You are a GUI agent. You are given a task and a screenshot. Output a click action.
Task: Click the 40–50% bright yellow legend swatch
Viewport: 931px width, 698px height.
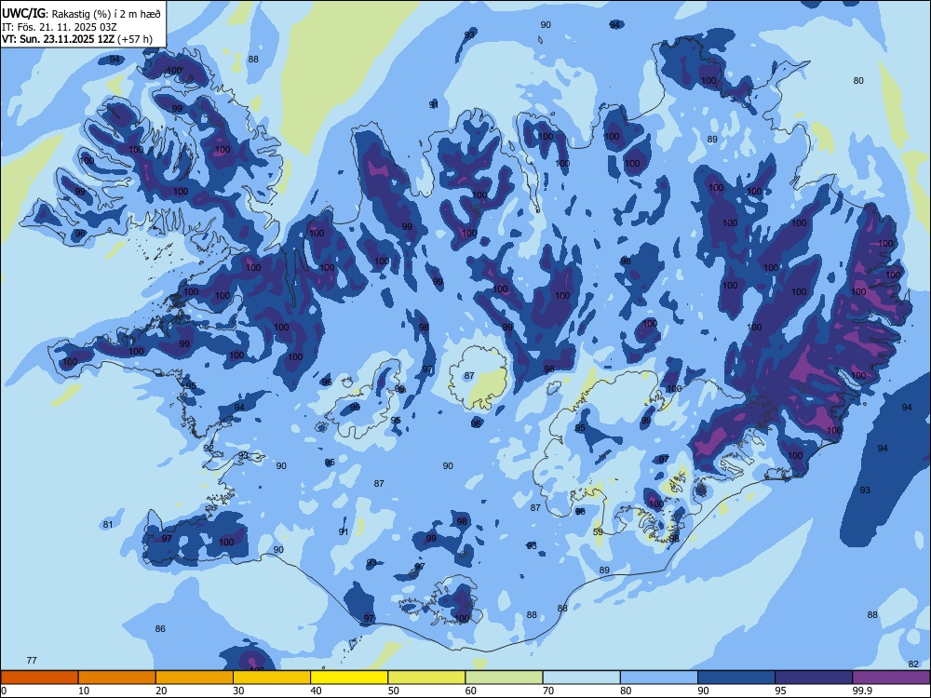click(x=349, y=678)
